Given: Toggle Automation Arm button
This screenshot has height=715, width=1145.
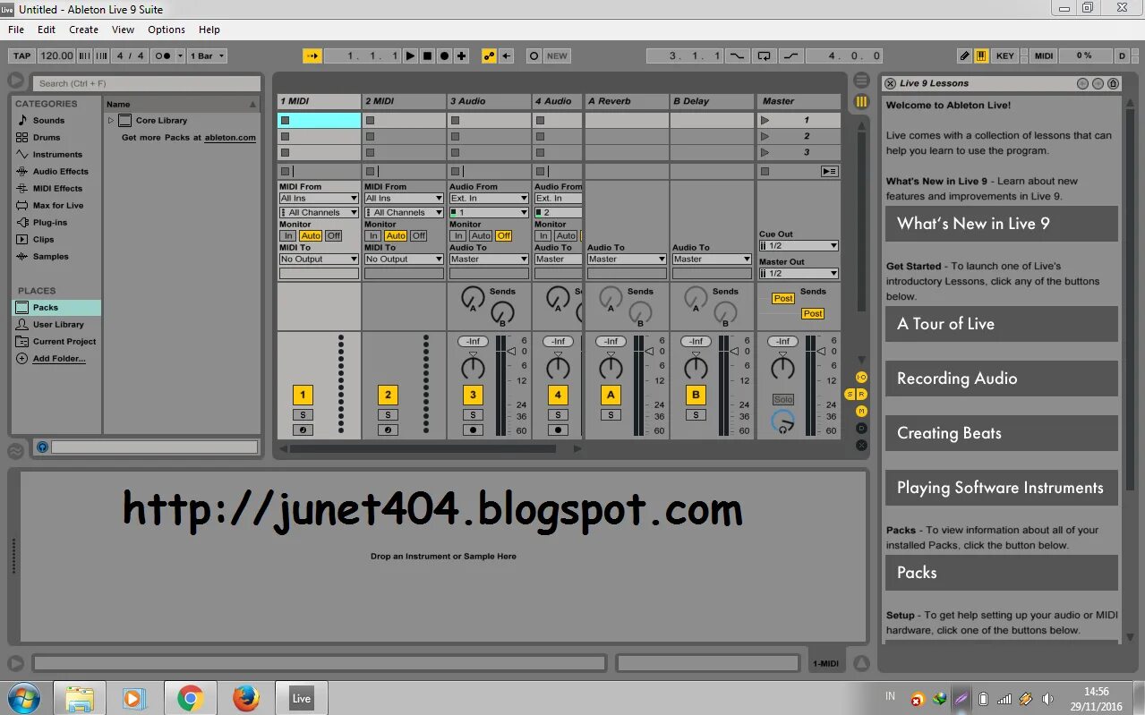Looking at the screenshot, I should [489, 55].
